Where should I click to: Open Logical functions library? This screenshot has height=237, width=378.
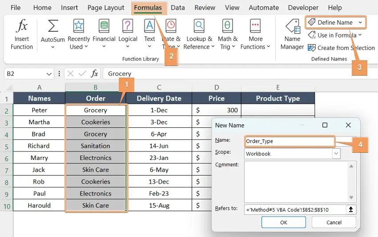click(x=128, y=34)
